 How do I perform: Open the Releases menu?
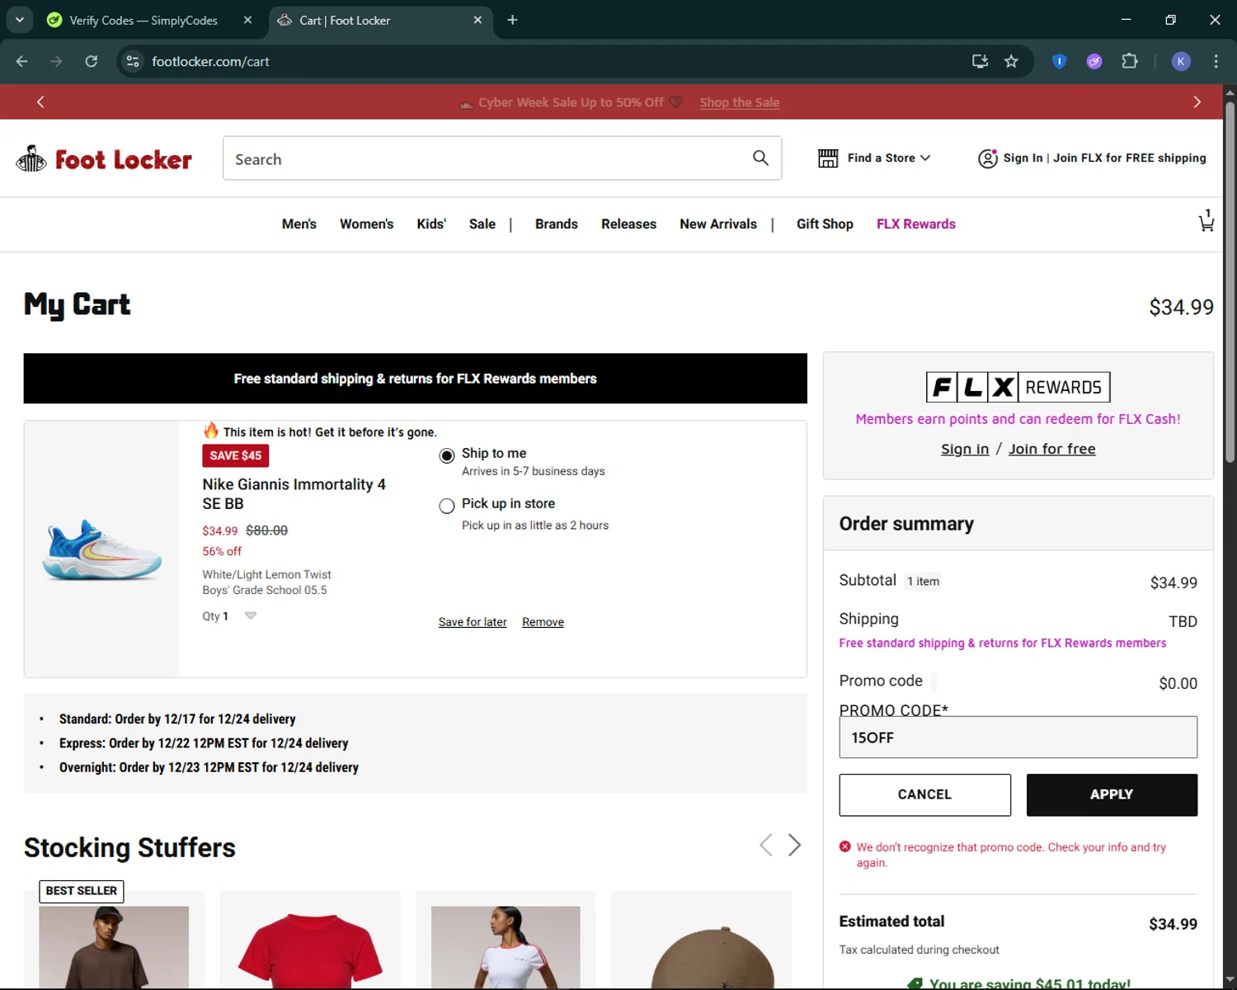[628, 224]
